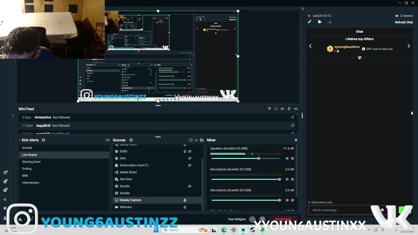Select the Socials scene

pos(64,148)
